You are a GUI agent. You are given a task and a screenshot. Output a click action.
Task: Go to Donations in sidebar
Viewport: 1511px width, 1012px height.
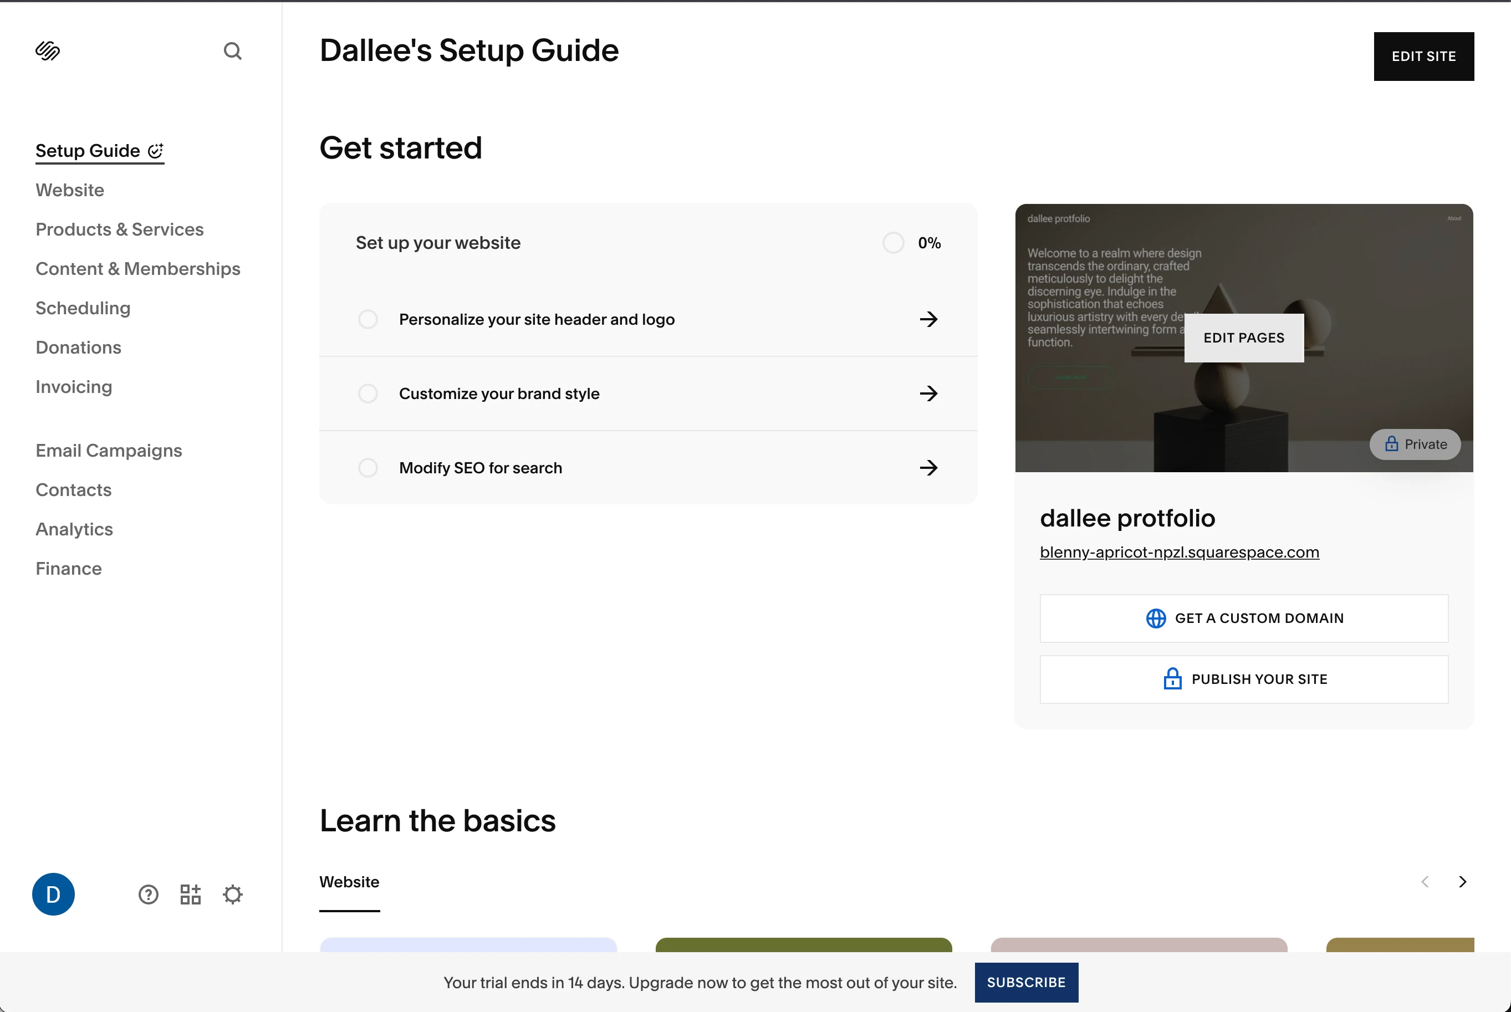click(x=78, y=347)
